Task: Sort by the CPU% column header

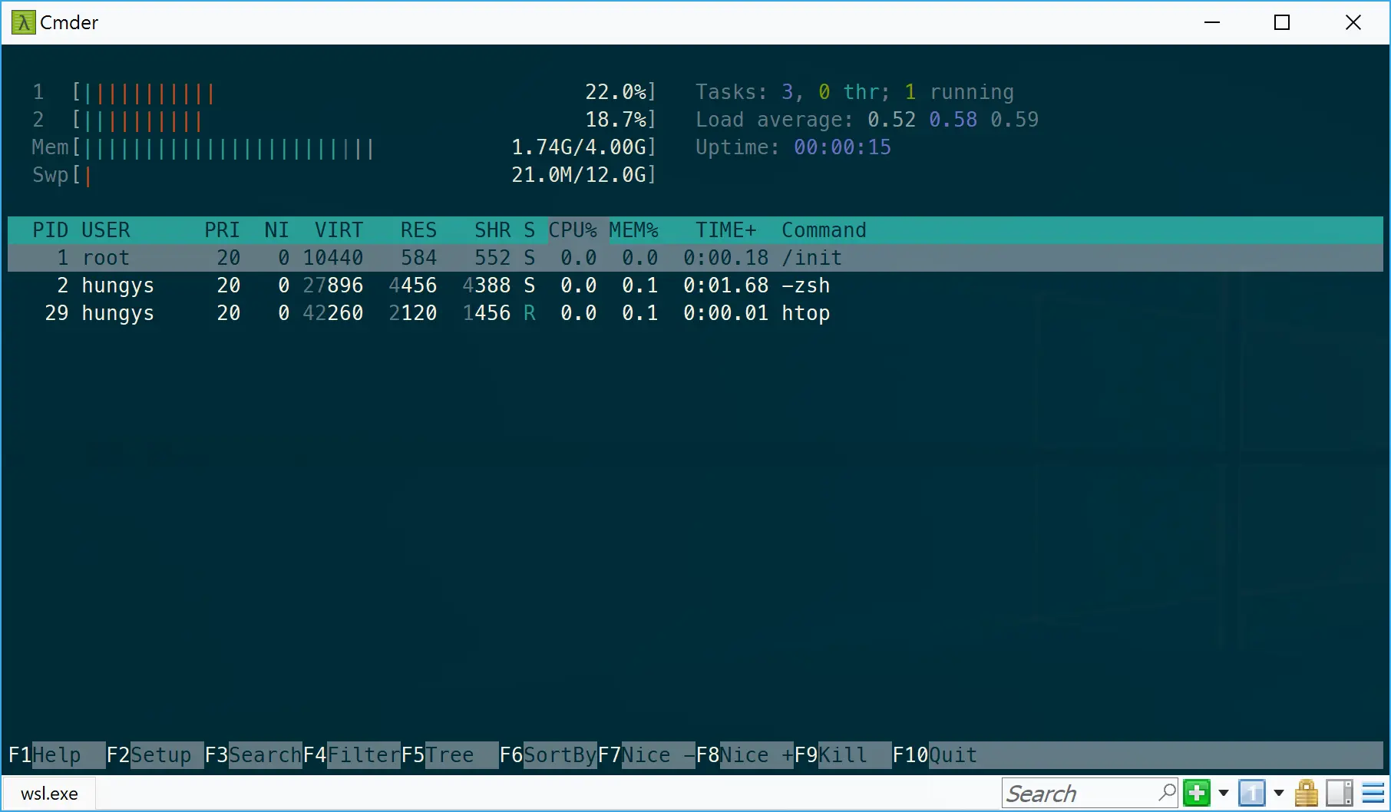Action: 573,230
